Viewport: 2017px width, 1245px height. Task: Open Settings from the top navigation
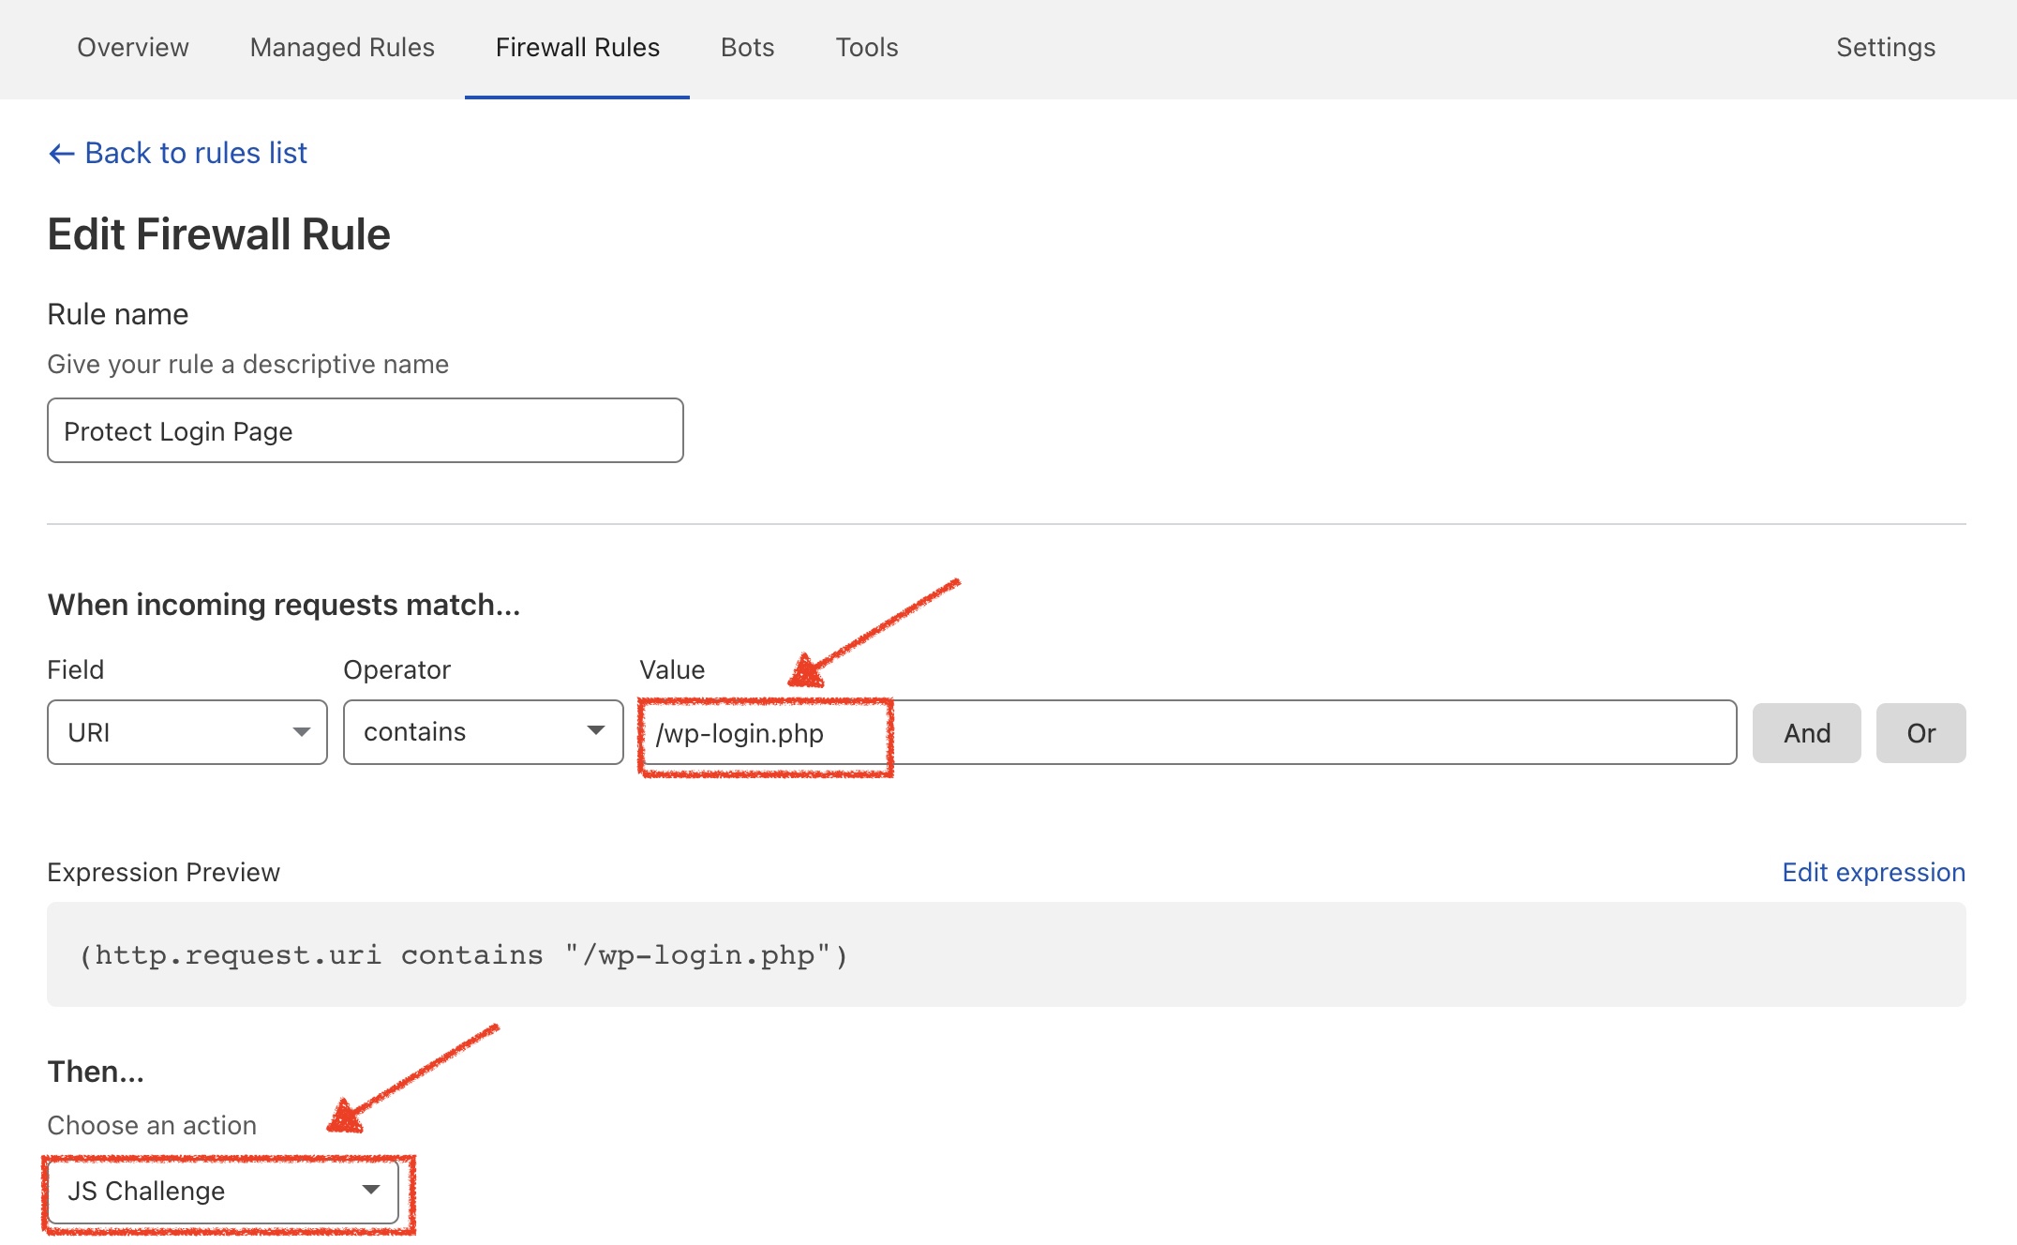[x=1884, y=47]
